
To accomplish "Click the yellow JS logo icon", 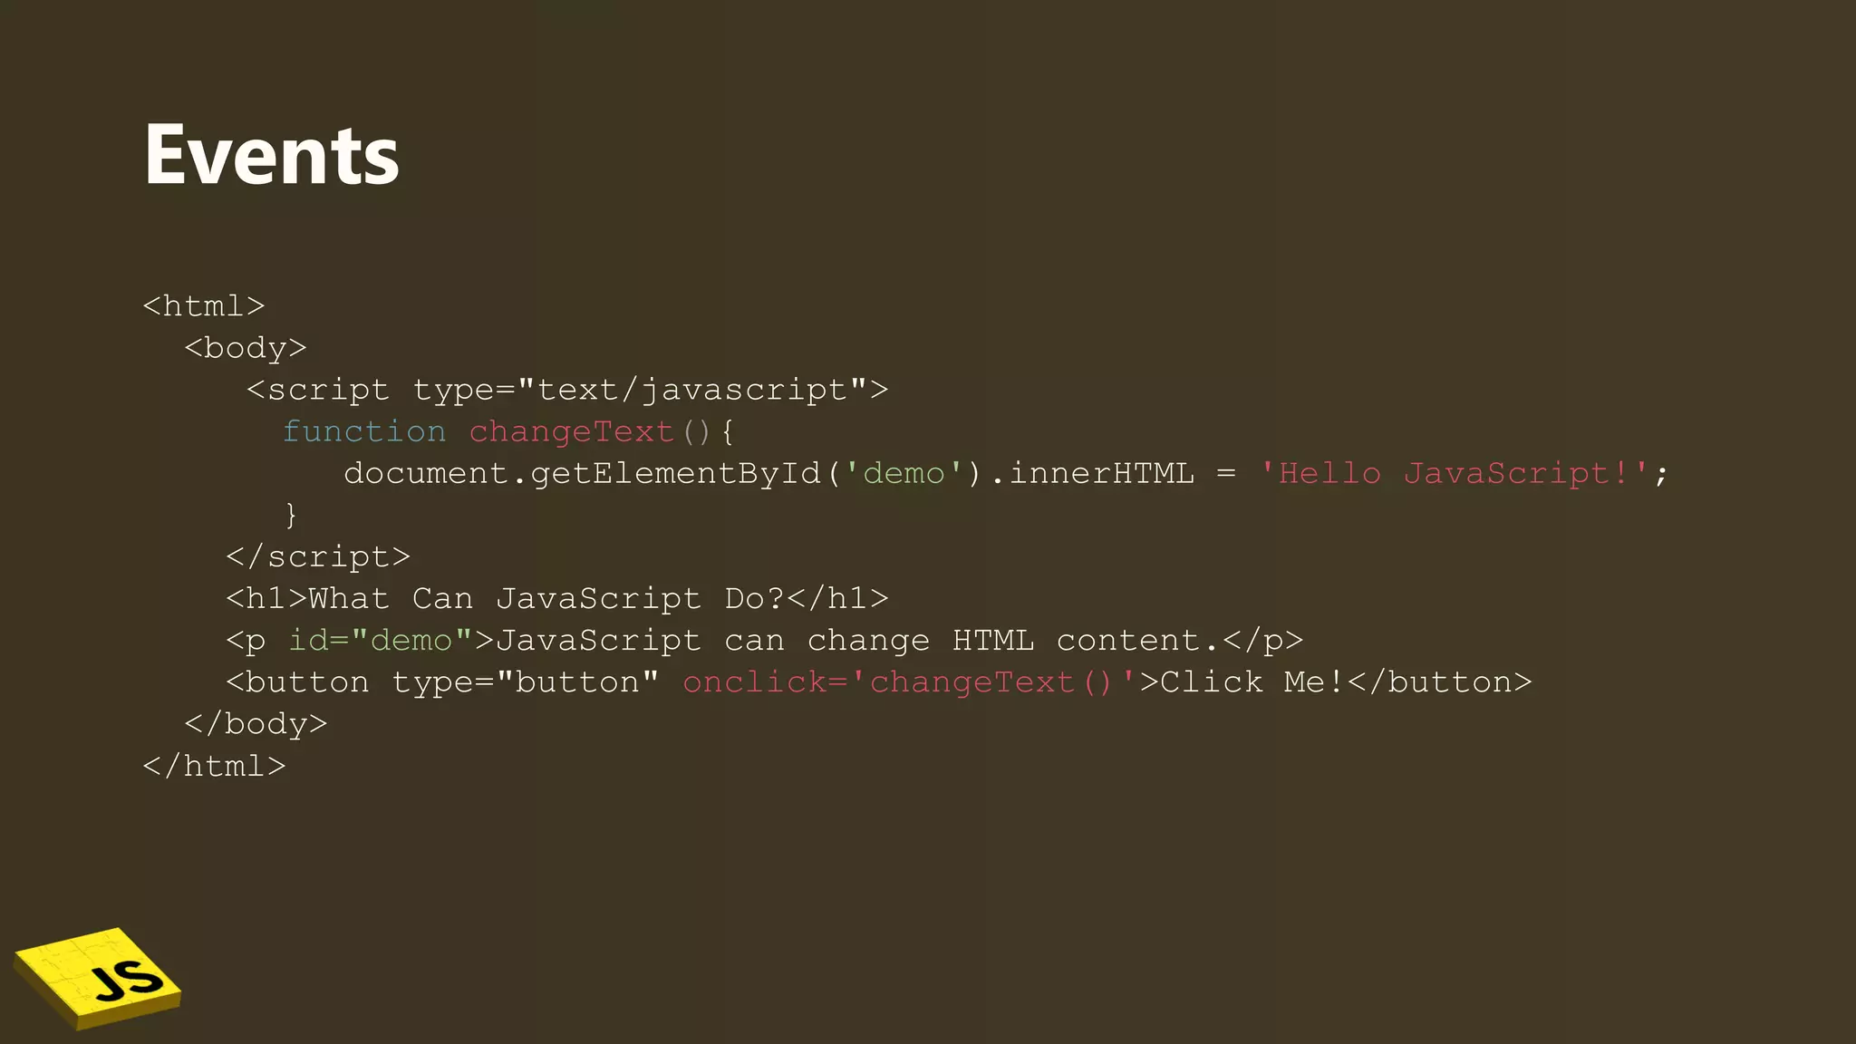I will pos(98,978).
